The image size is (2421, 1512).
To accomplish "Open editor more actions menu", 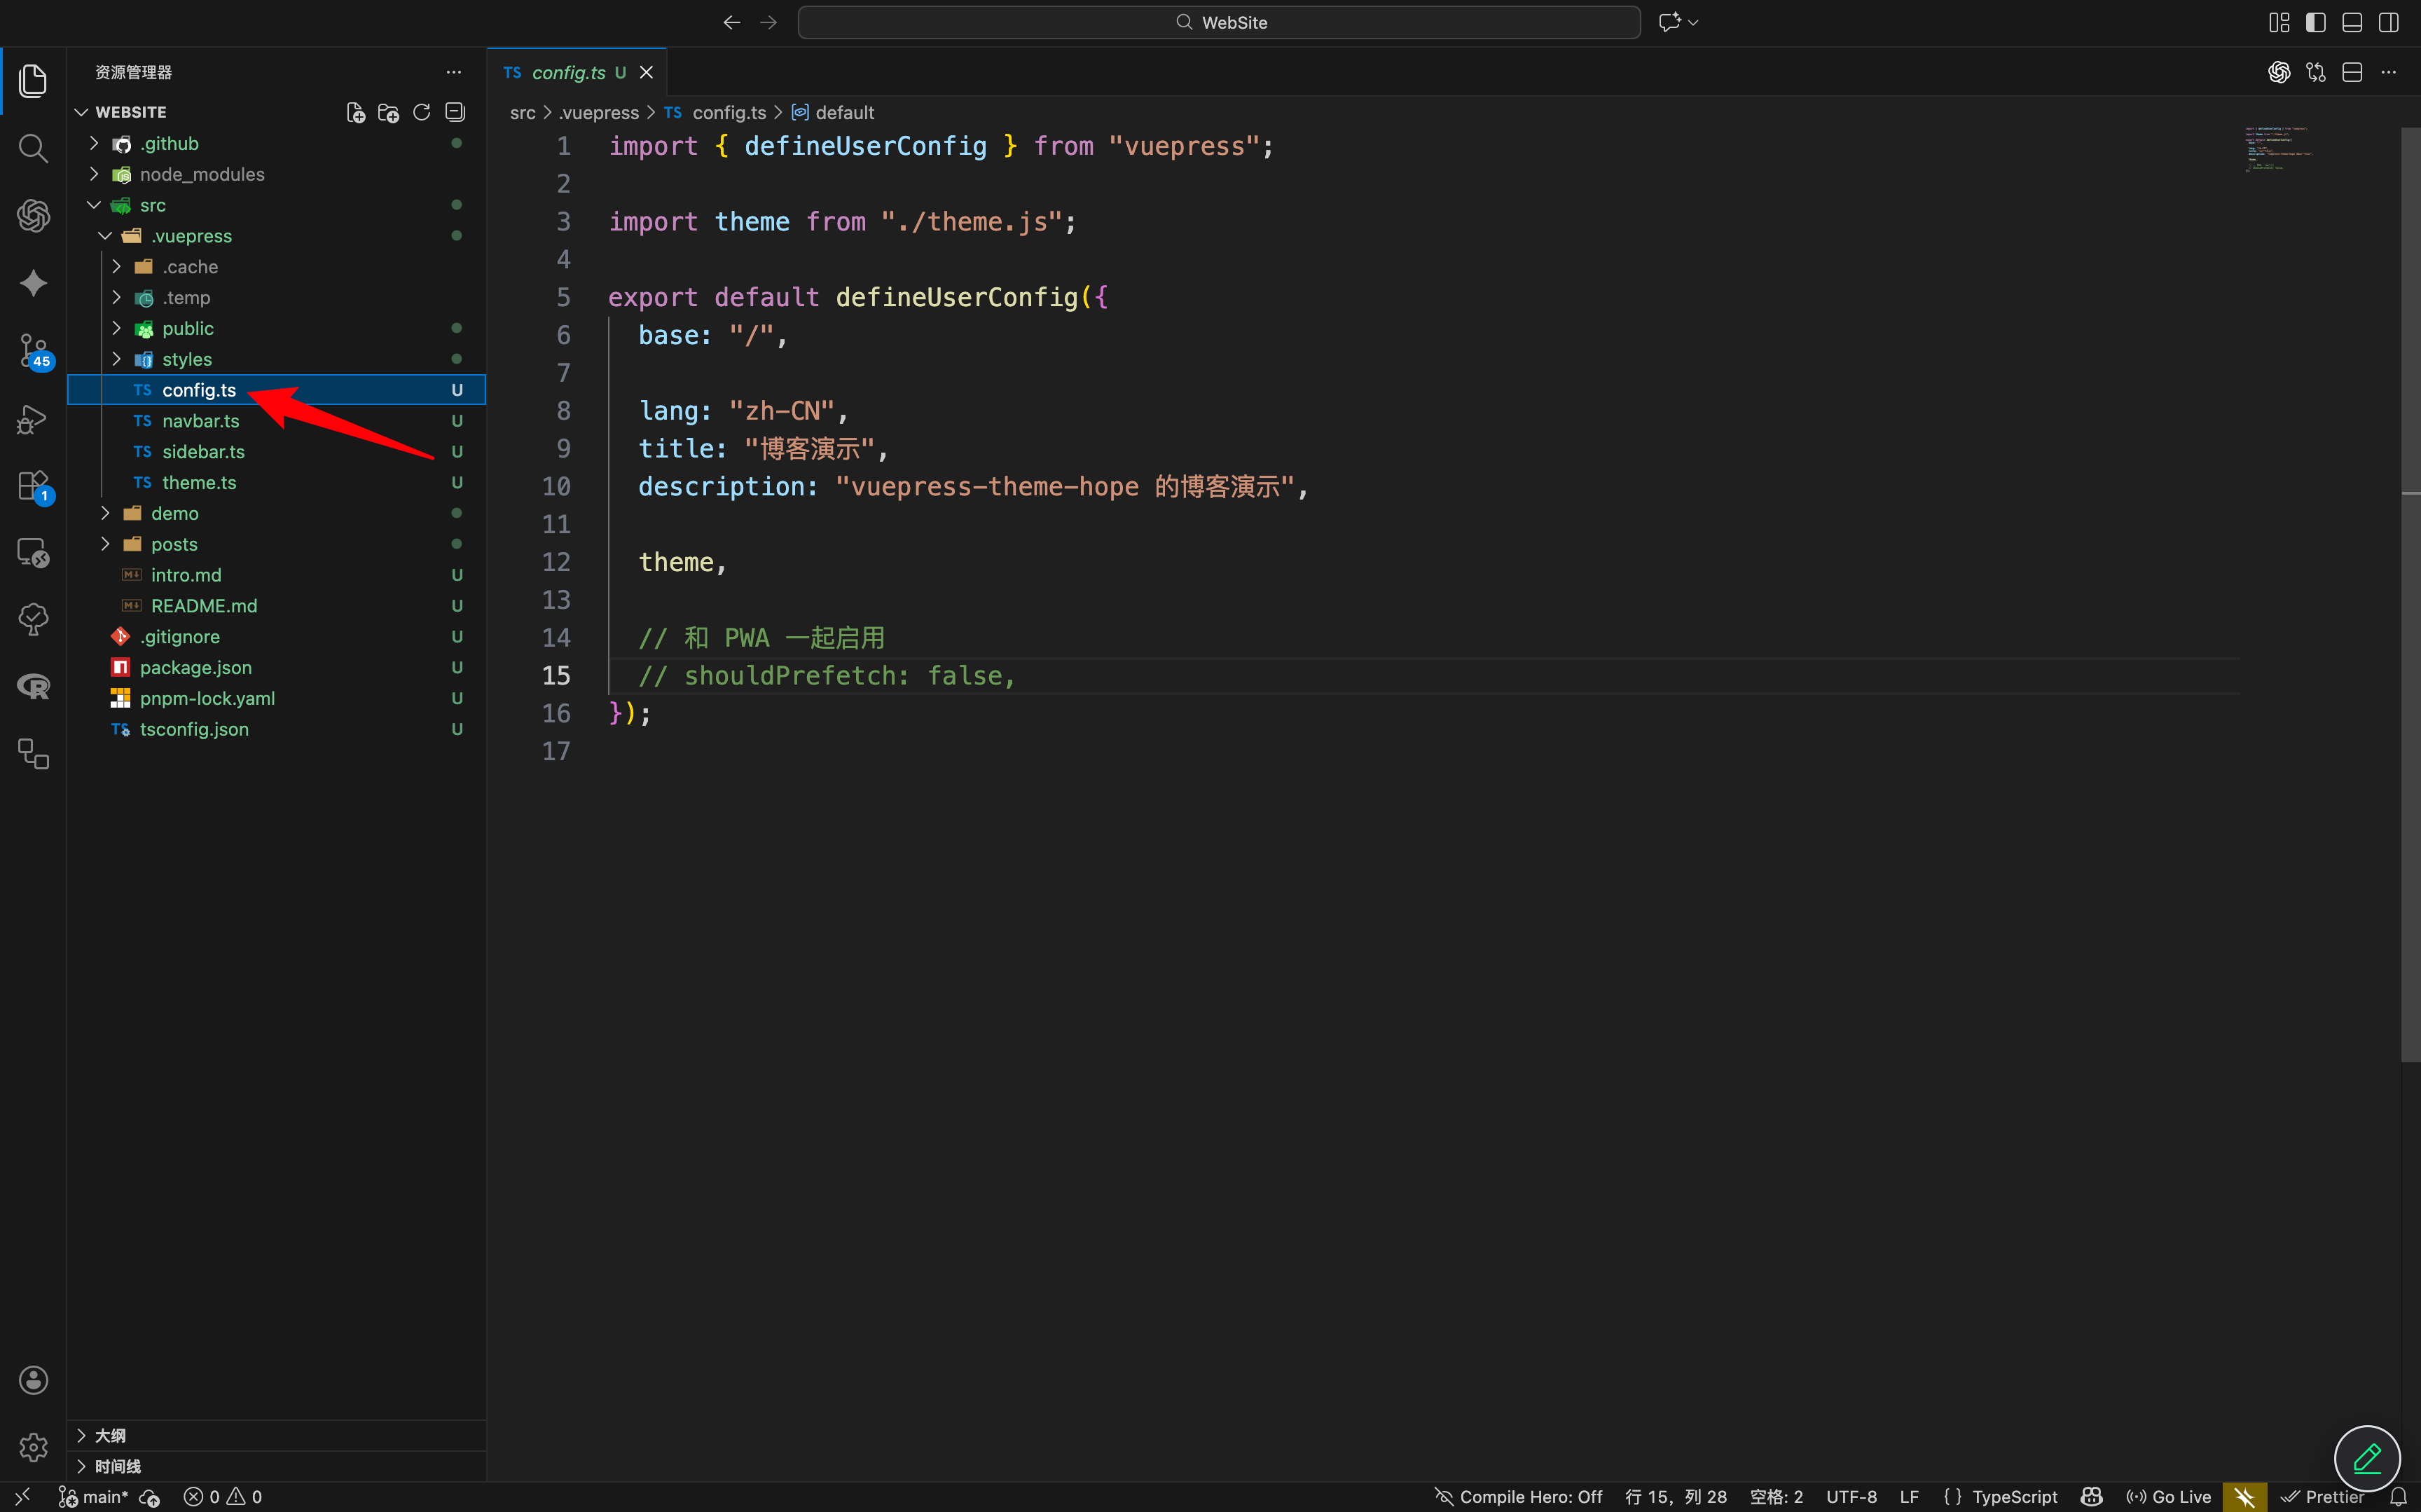I will [2389, 72].
